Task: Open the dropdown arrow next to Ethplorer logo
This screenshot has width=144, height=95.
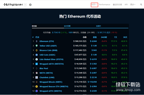Action: [25, 5]
